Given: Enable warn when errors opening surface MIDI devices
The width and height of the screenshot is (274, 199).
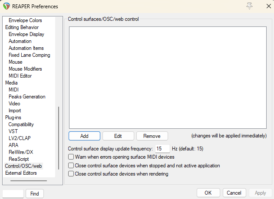Looking at the screenshot, I should pos(71,157).
